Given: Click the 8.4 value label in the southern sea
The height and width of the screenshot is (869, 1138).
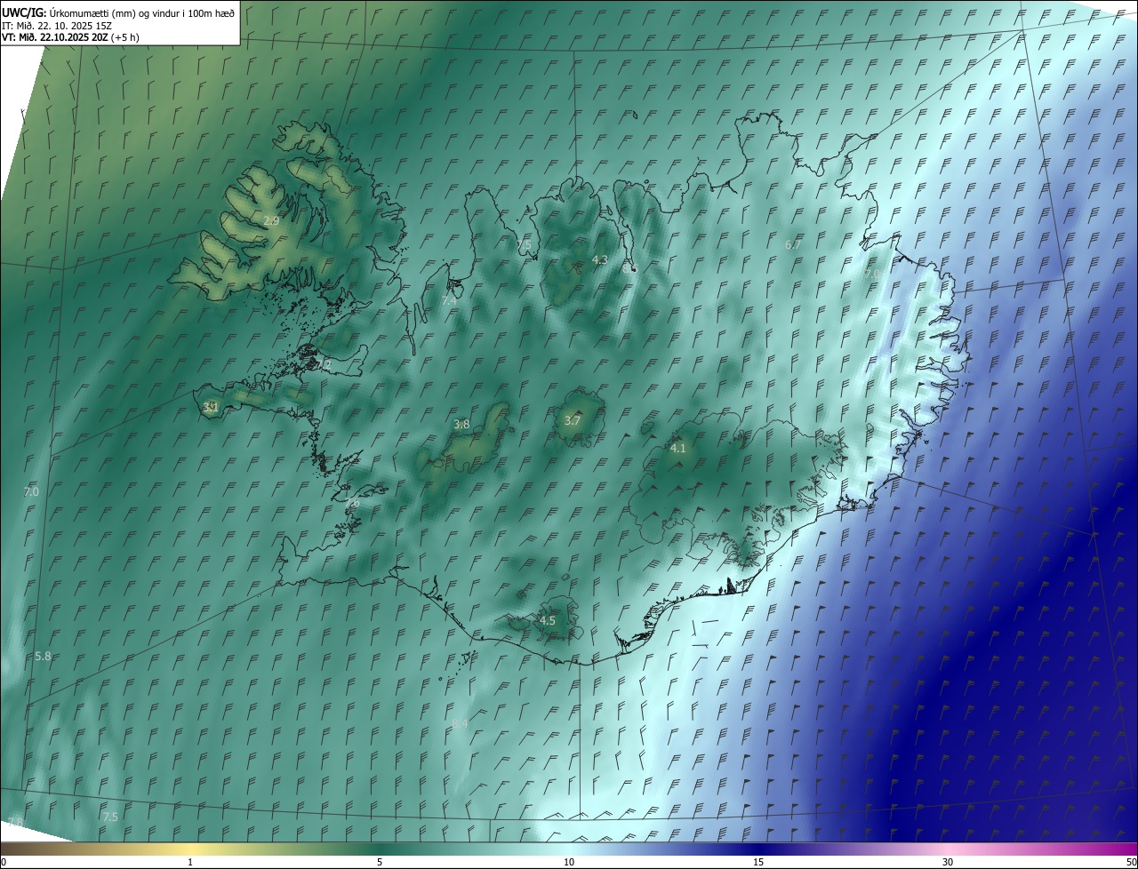Looking at the screenshot, I should pyautogui.click(x=460, y=724).
